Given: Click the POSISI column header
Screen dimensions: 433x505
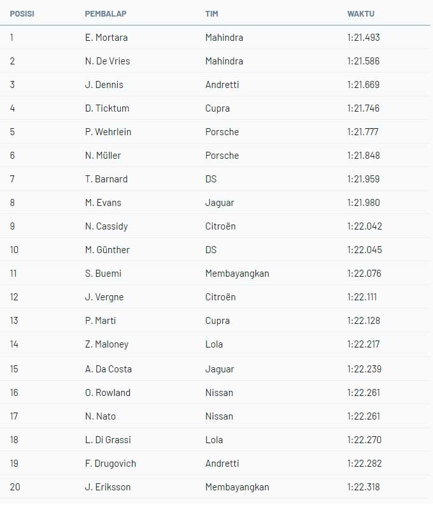Looking at the screenshot, I should 22,13.
